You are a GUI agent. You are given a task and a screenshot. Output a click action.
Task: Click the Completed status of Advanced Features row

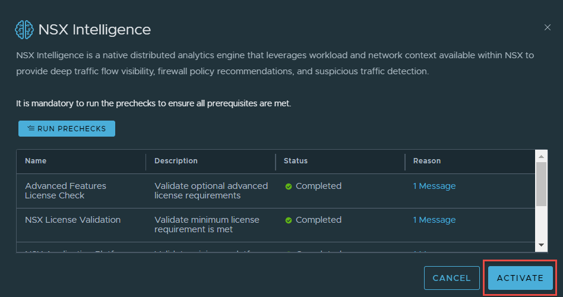coord(318,186)
